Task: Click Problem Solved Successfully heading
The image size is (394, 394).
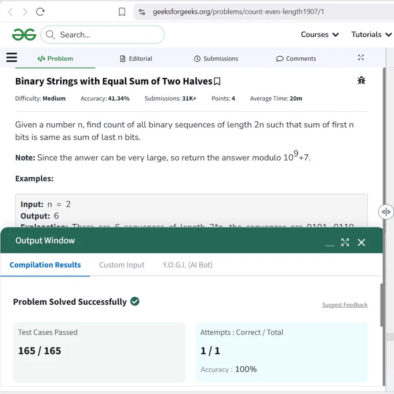Action: (x=70, y=301)
